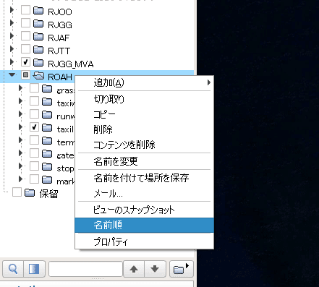Uncheck the taxil folder checkbox
The height and width of the screenshot is (287, 319).
click(x=34, y=127)
